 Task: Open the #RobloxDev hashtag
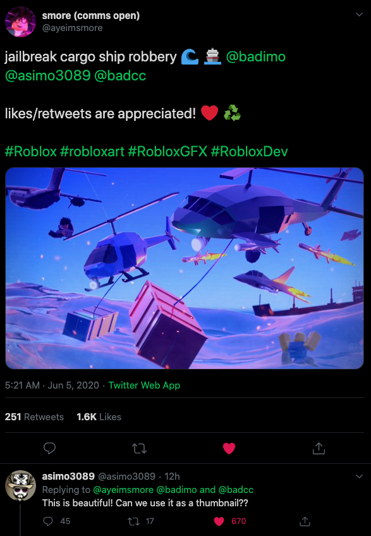[249, 151]
